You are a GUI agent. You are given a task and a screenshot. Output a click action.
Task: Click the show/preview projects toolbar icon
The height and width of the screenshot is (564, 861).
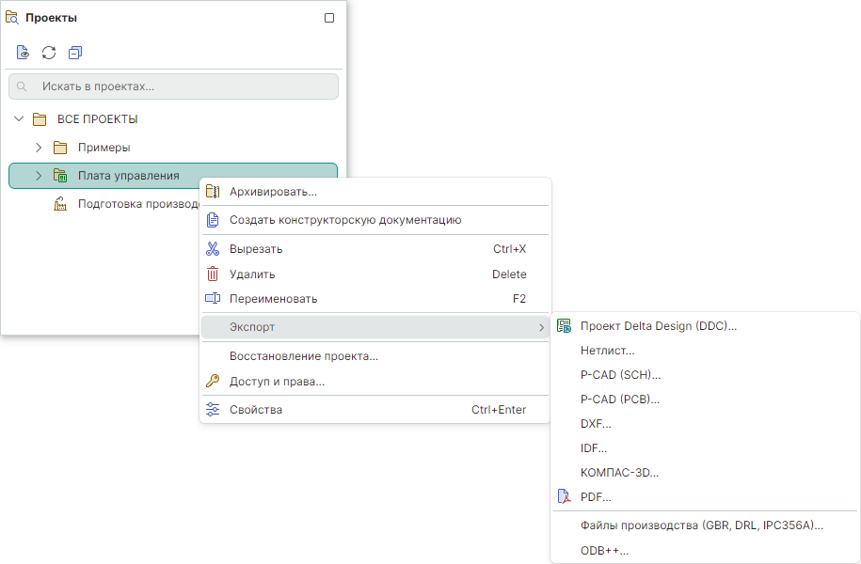(23, 53)
